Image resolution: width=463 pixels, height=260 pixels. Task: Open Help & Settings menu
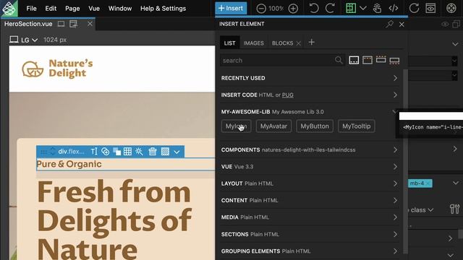[x=163, y=9]
